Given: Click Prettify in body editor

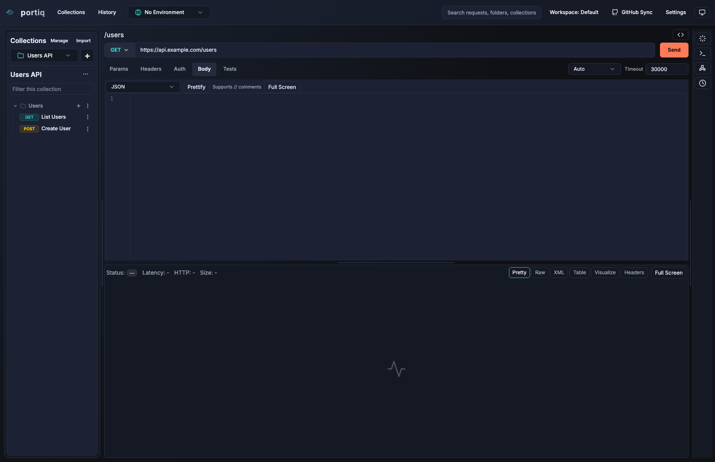Looking at the screenshot, I should point(196,87).
